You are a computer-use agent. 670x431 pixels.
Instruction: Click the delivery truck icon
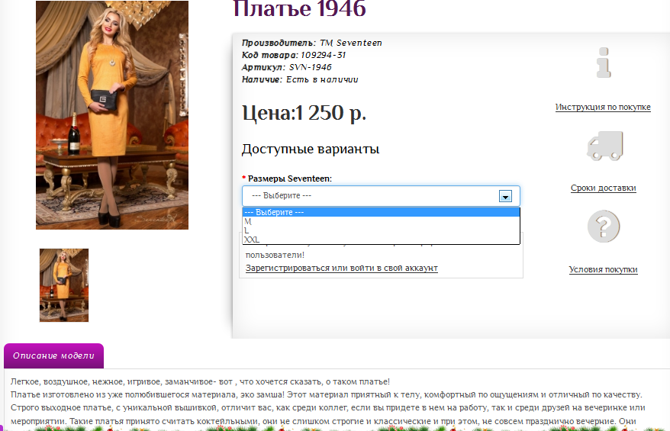(x=604, y=146)
